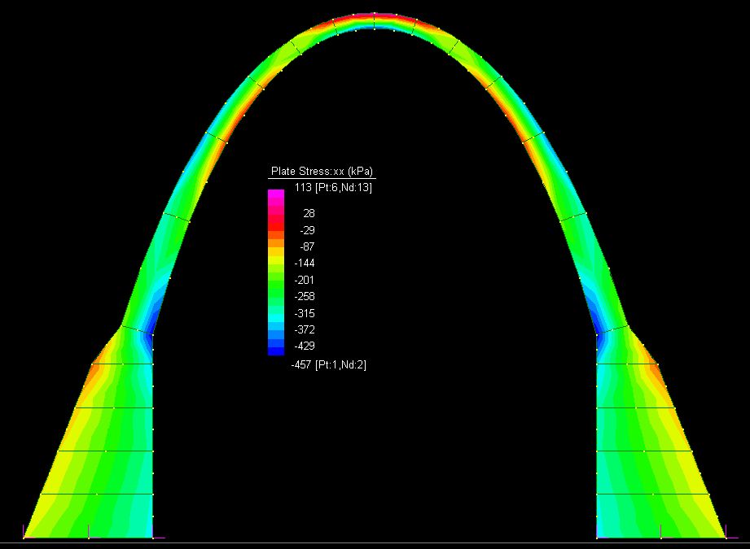Image resolution: width=750 pixels, height=549 pixels.
Task: Click the -29 legend value
Action: [307, 230]
